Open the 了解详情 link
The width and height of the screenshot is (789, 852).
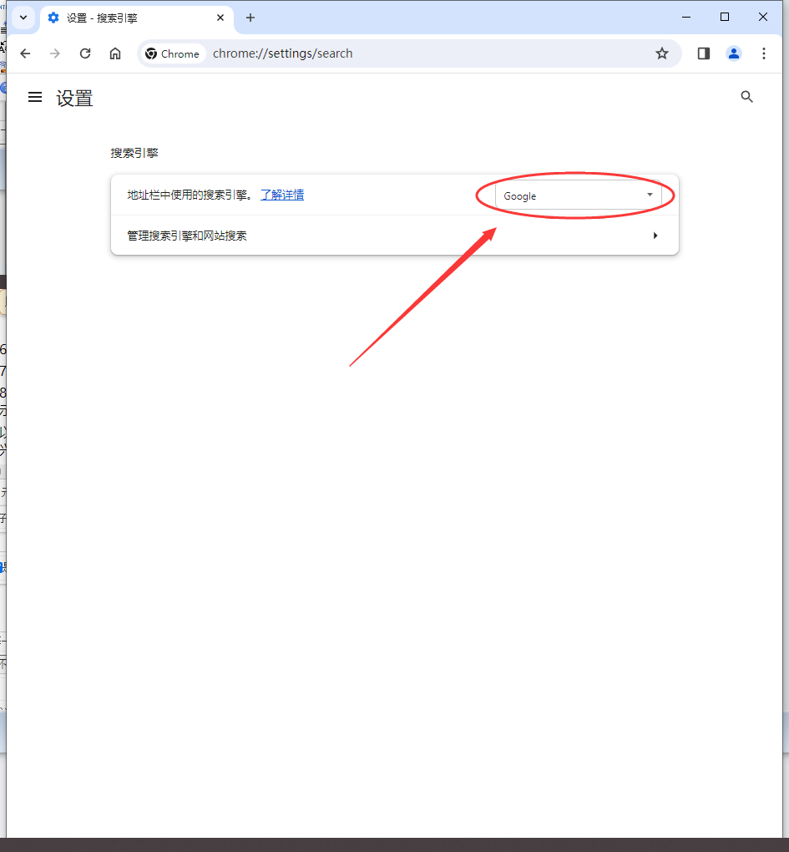click(282, 195)
